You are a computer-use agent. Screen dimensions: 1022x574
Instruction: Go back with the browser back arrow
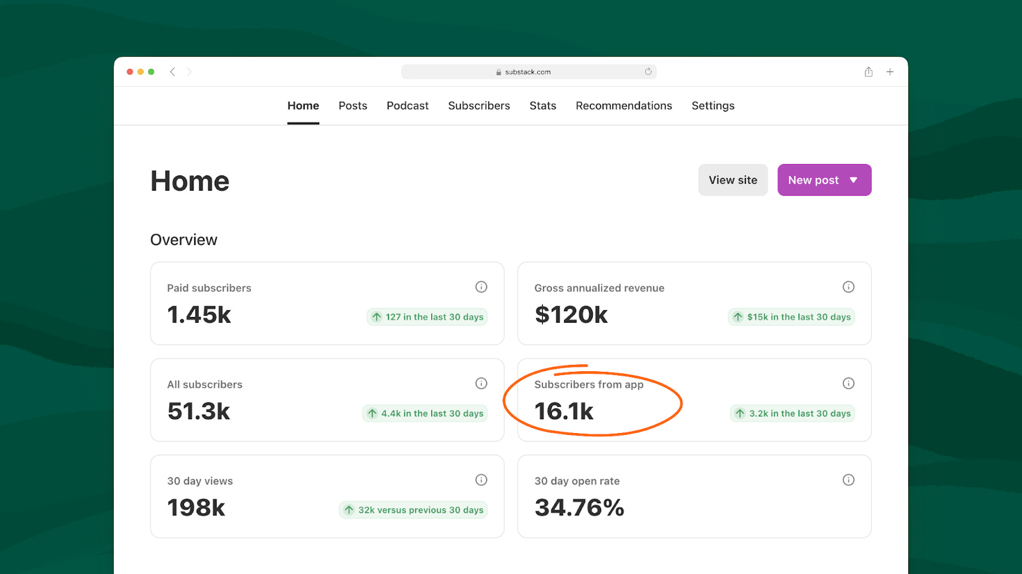172,72
